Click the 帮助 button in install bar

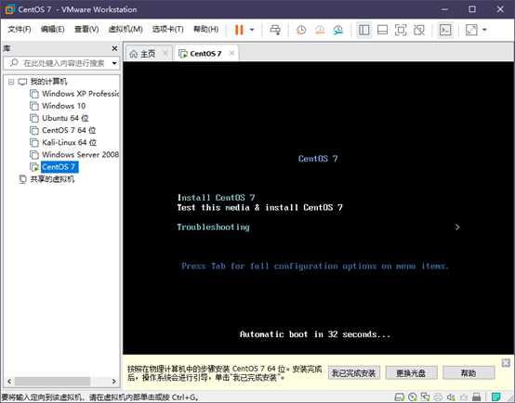pyautogui.click(x=469, y=373)
